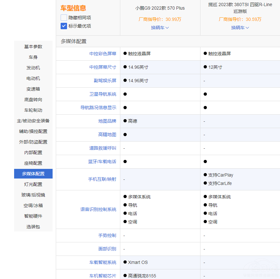This screenshot has height=279, width=280.
Task: Open 换辆车 dropdown under 小鹏G9
Action: click(x=160, y=28)
